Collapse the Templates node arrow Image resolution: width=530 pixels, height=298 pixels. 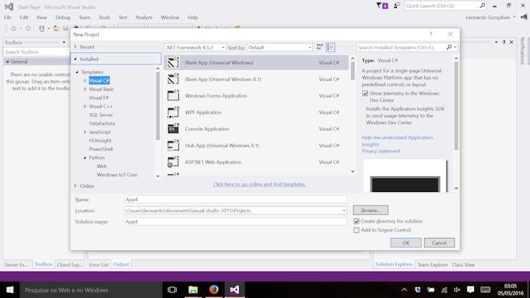click(x=77, y=72)
